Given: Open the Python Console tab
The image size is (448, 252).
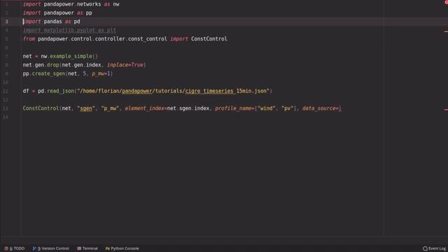Looking at the screenshot, I should [122, 248].
